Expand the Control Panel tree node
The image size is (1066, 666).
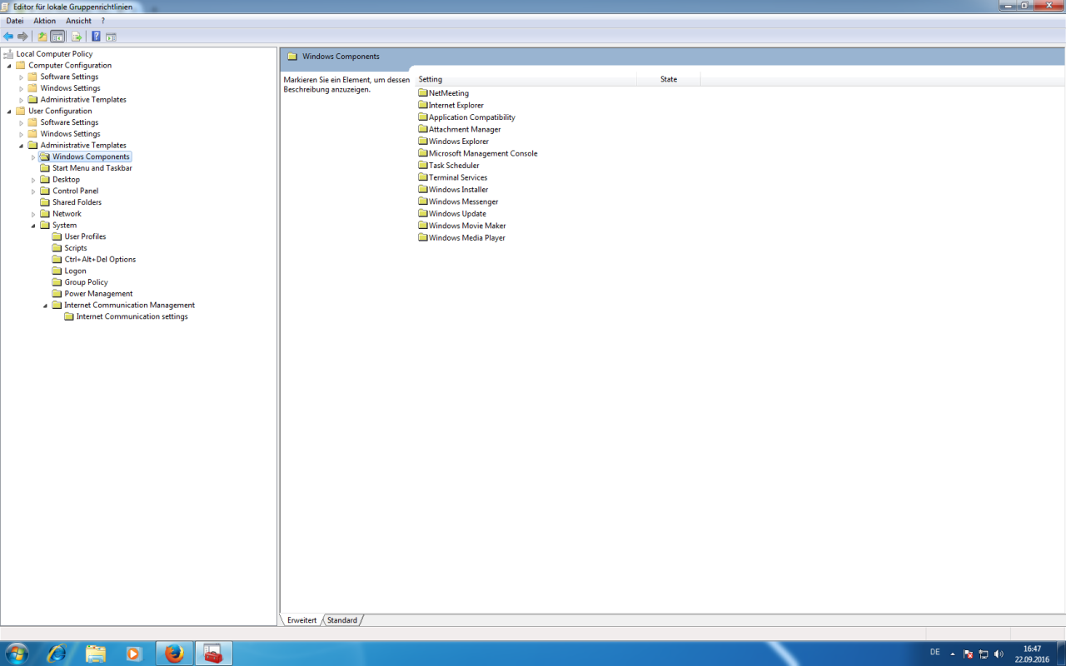(33, 191)
